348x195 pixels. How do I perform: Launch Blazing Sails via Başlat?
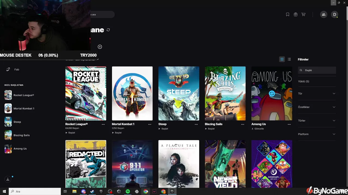click(210, 129)
